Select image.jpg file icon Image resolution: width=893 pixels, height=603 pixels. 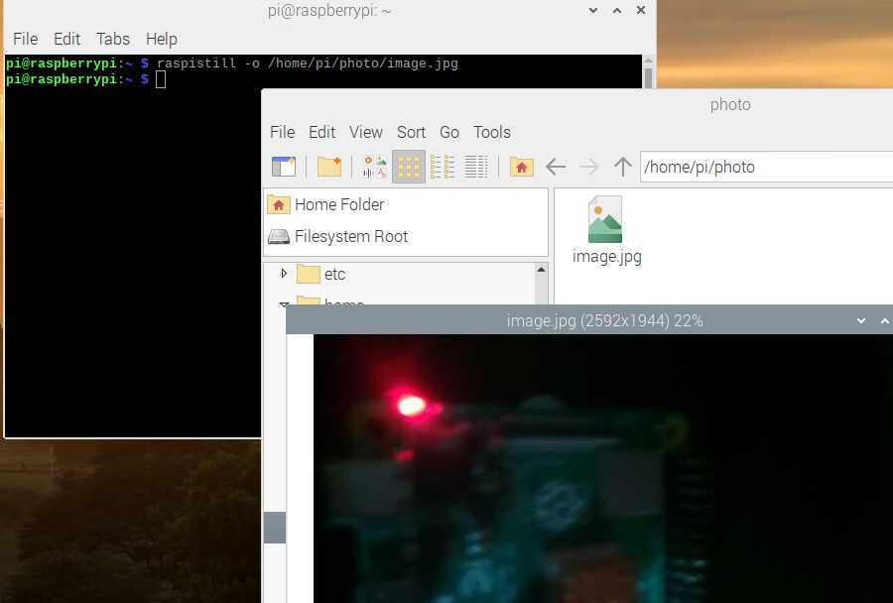pyautogui.click(x=605, y=219)
